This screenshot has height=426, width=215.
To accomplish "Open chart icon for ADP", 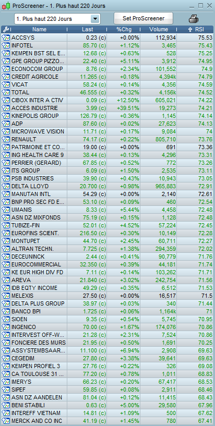I will pos(6,124).
